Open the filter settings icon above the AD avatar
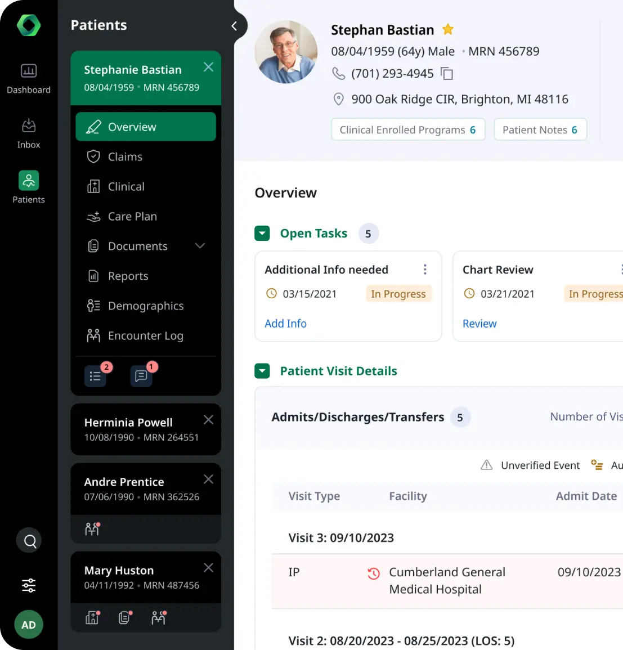 point(28,585)
